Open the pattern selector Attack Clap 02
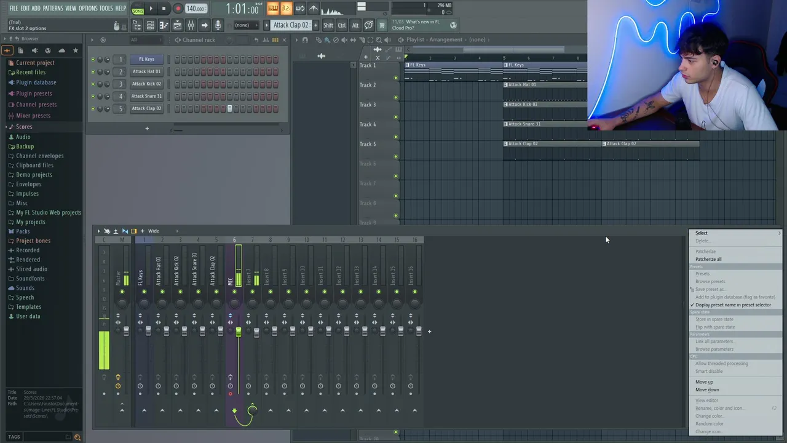This screenshot has height=443, width=787. point(291,25)
